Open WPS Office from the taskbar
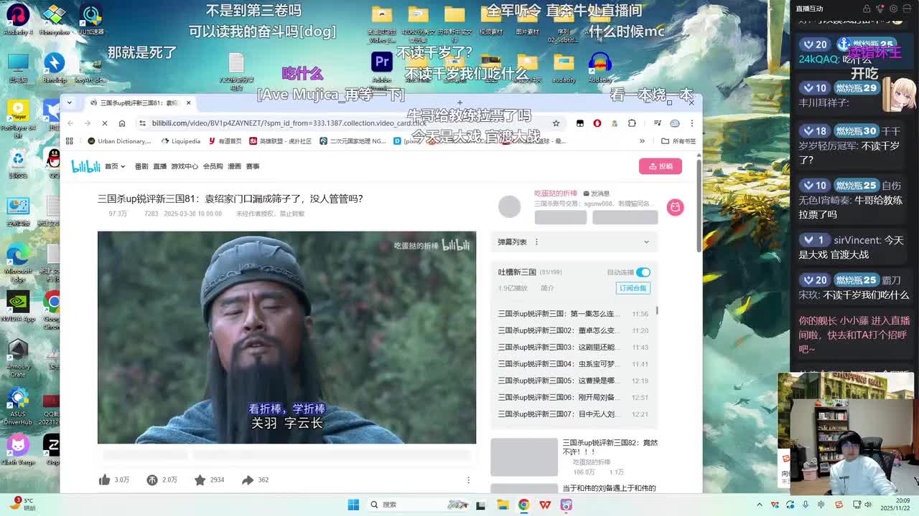 click(545, 505)
